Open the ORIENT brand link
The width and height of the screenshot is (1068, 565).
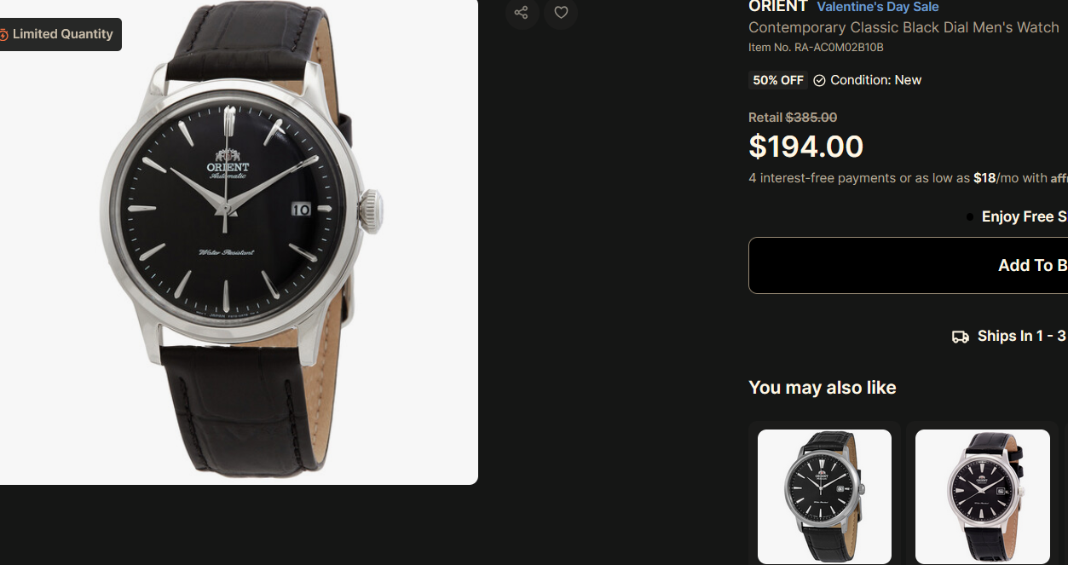pyautogui.click(x=778, y=7)
